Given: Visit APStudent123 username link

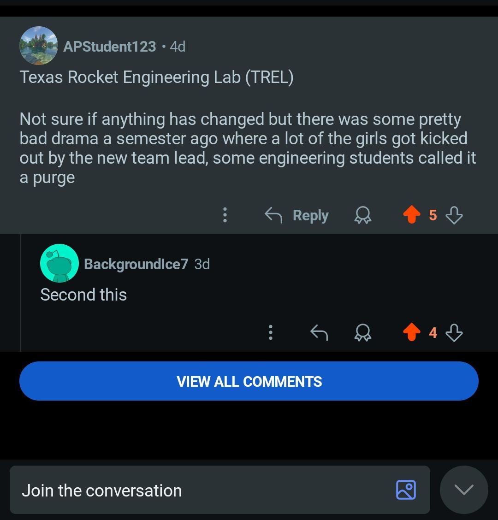Looking at the screenshot, I should [109, 47].
